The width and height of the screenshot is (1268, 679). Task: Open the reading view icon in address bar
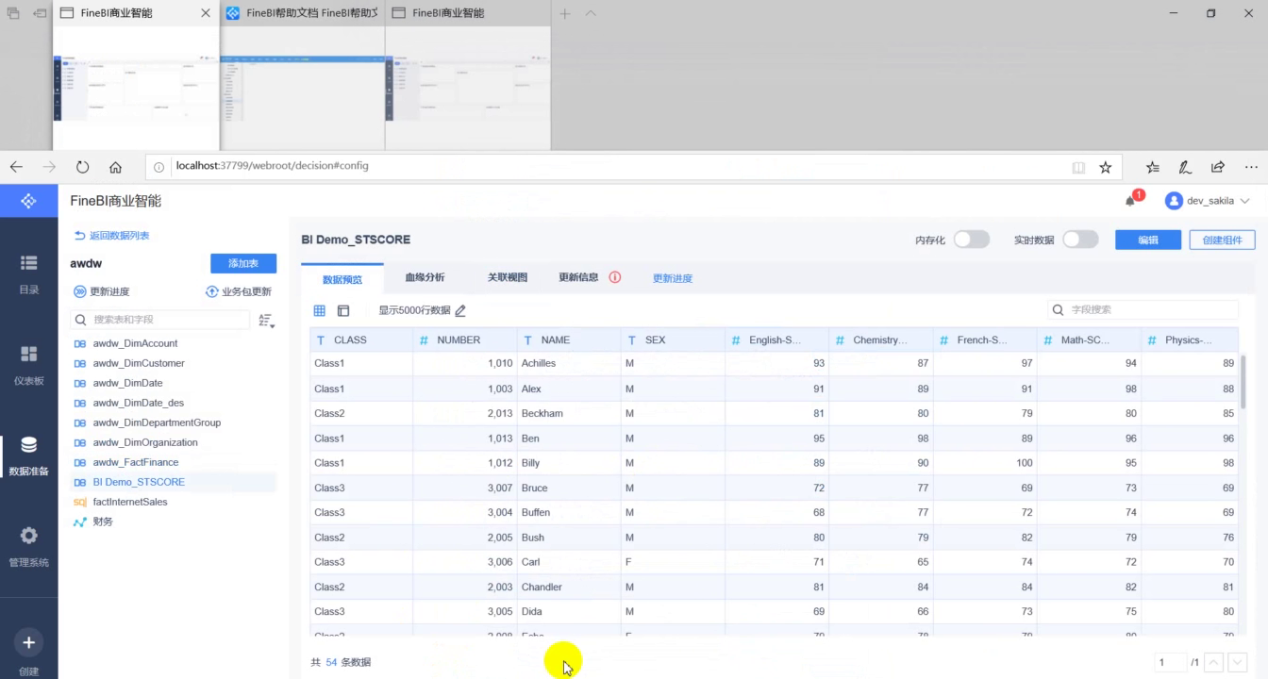click(1078, 167)
